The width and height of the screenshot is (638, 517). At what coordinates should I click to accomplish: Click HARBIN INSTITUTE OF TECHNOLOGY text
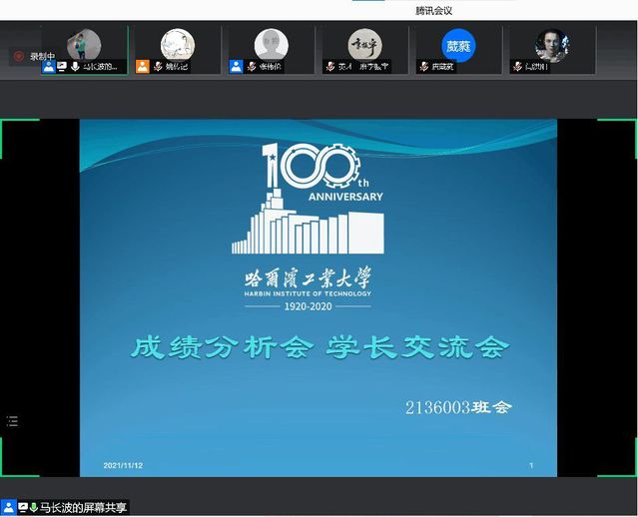point(308,293)
